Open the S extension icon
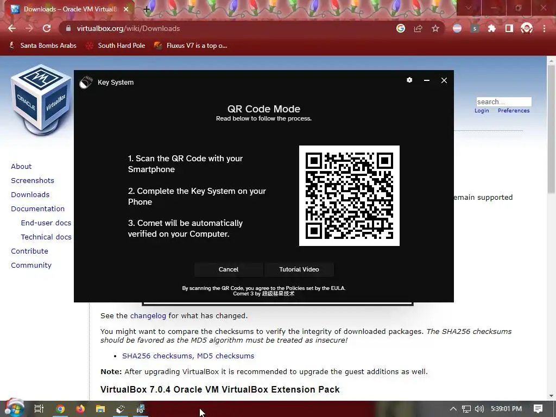Screen dimensions: 556x417 475,28
